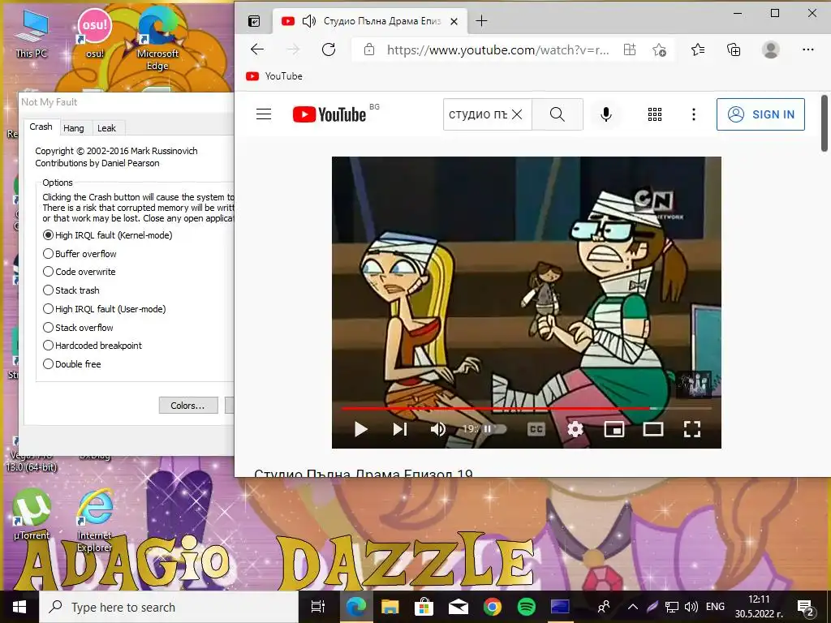Select Stack trash radio option
This screenshot has width=831, height=623.
[x=71, y=290]
